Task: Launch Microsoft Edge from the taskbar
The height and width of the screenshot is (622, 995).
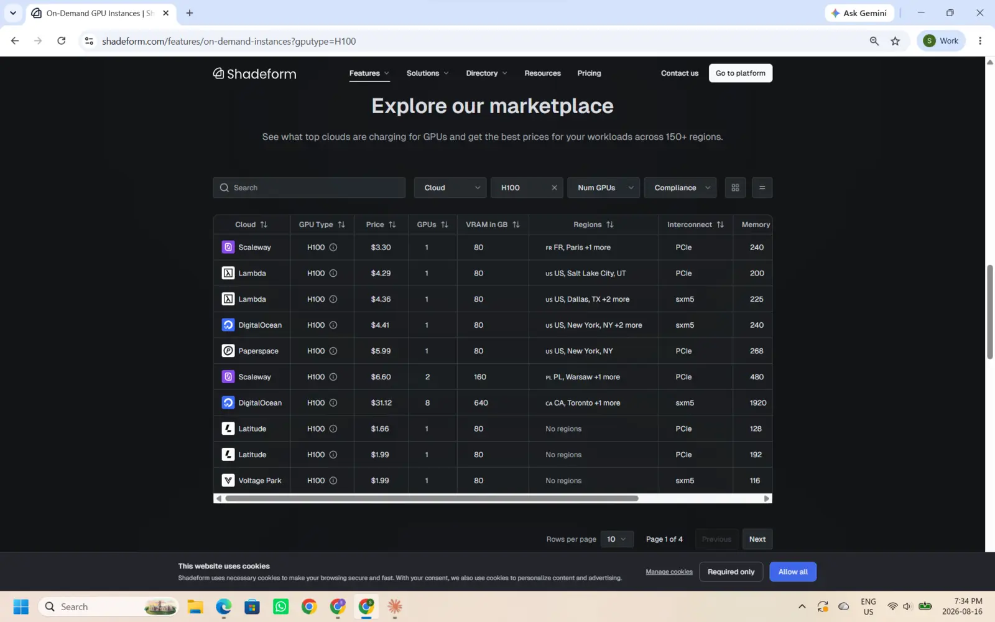Action: [224, 606]
